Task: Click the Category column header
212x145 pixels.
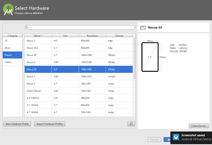Action: 13,36
